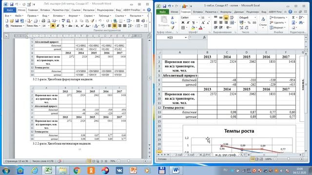Open Word Правка menu
The image size is (312, 175).
tap(33, 16)
